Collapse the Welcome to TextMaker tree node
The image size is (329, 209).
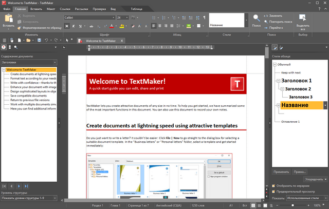pyautogui.click(x=4, y=70)
